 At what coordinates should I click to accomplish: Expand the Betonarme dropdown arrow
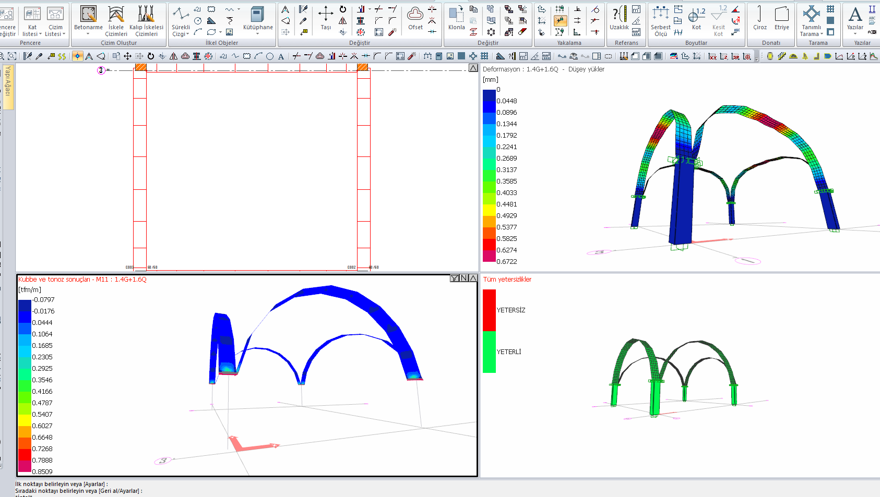point(88,34)
